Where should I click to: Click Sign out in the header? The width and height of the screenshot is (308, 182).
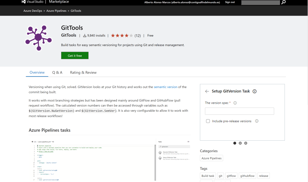click(230, 2)
